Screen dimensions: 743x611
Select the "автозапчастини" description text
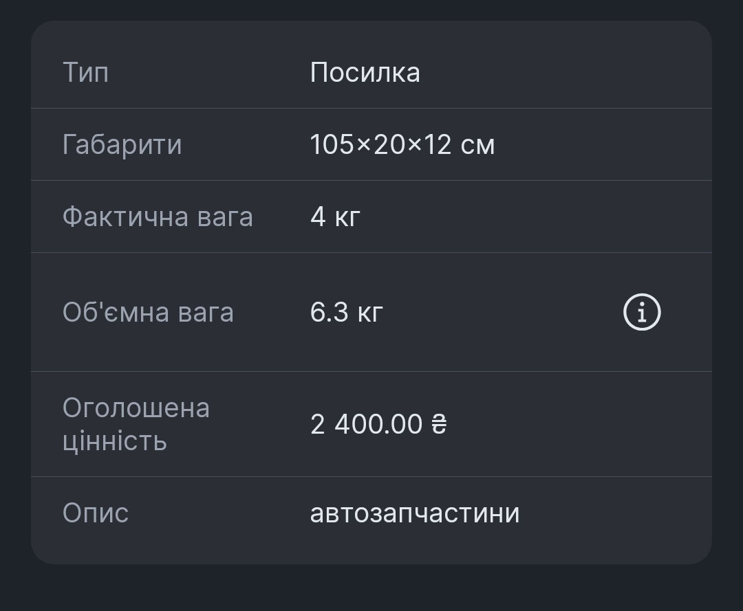pyautogui.click(x=415, y=513)
